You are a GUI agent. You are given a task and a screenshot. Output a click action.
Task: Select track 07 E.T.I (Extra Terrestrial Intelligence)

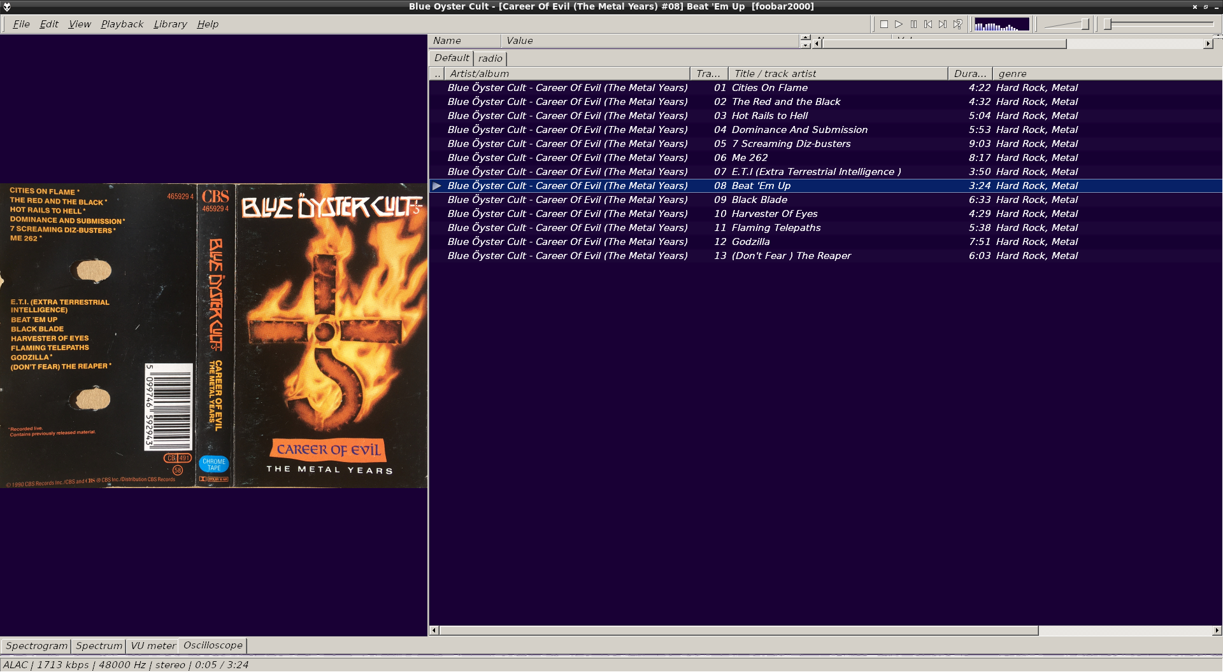(x=826, y=172)
